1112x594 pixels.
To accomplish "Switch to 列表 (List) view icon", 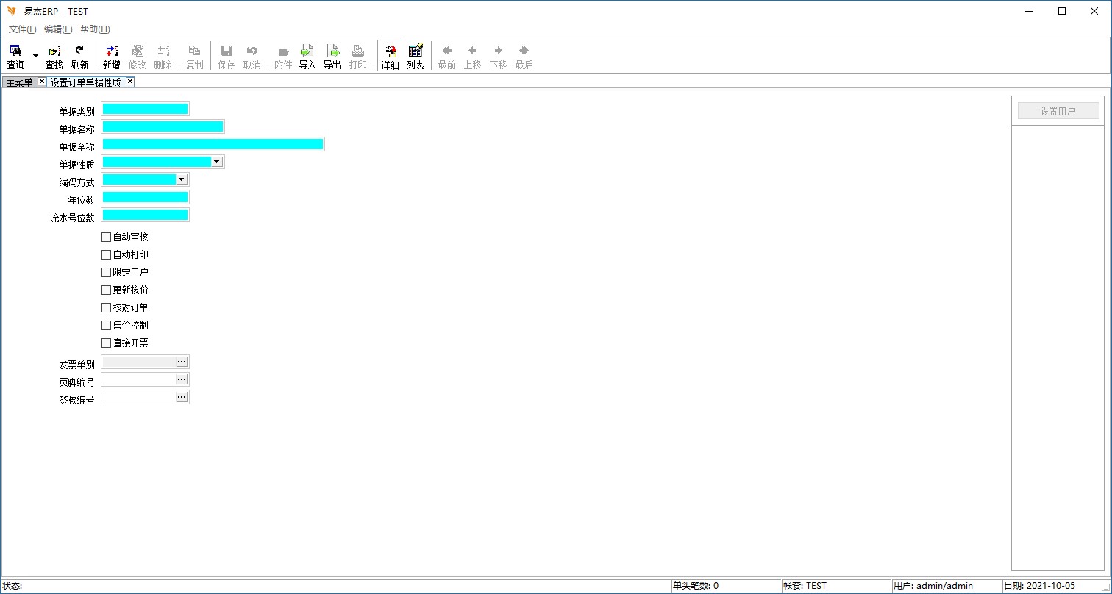I will (416, 56).
